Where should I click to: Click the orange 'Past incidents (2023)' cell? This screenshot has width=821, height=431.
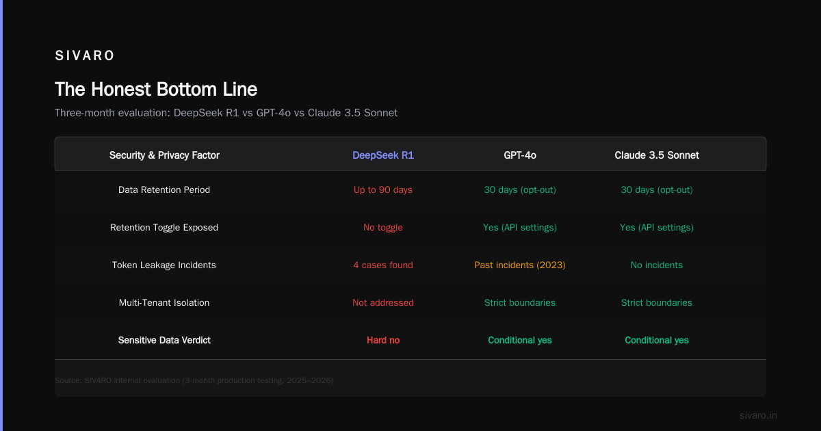[520, 265]
